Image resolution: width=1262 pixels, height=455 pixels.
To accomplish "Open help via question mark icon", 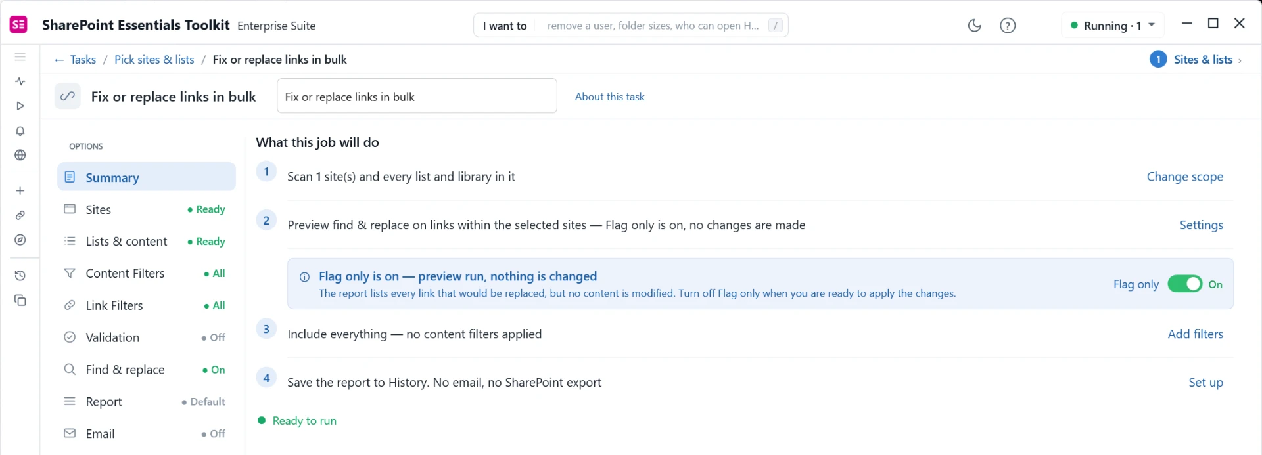I will point(1008,26).
